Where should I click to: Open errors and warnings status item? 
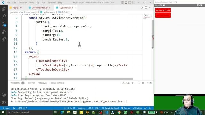pyautogui.click(x=22, y=108)
